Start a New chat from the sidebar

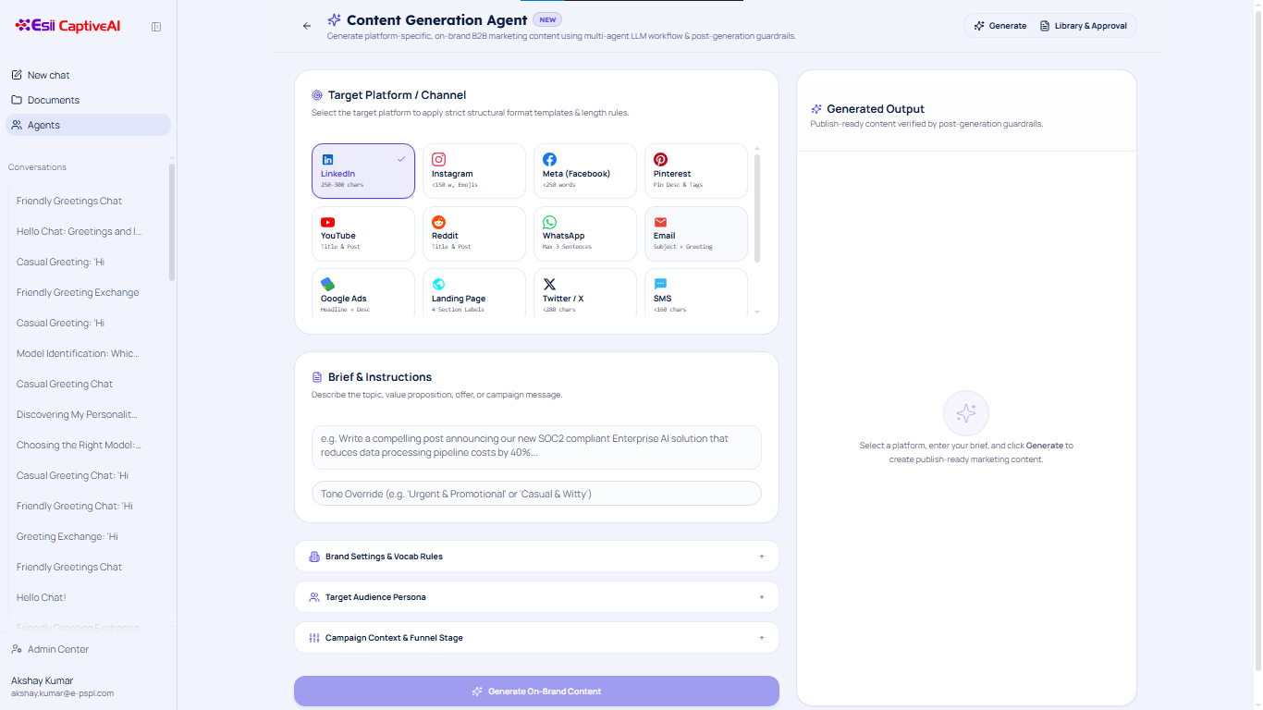pos(88,75)
